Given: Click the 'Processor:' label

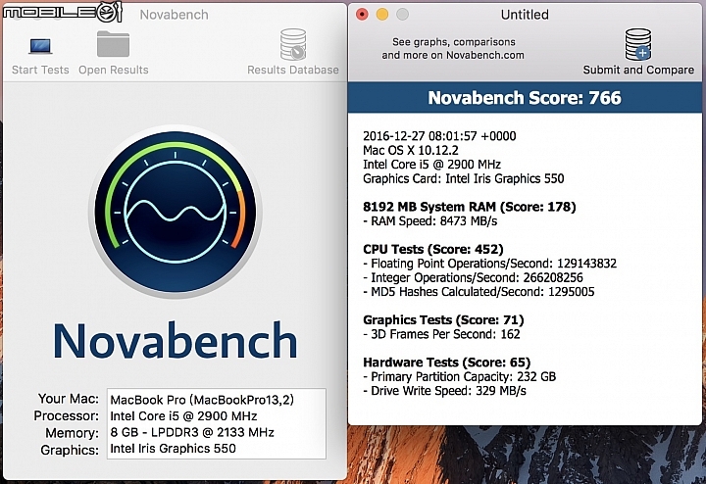Looking at the screenshot, I should (x=67, y=415).
